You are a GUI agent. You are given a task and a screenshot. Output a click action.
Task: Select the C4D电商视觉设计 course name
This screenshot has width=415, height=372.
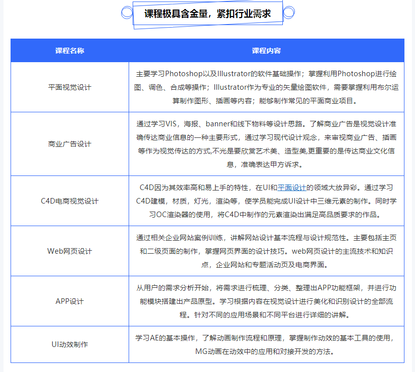(69, 201)
